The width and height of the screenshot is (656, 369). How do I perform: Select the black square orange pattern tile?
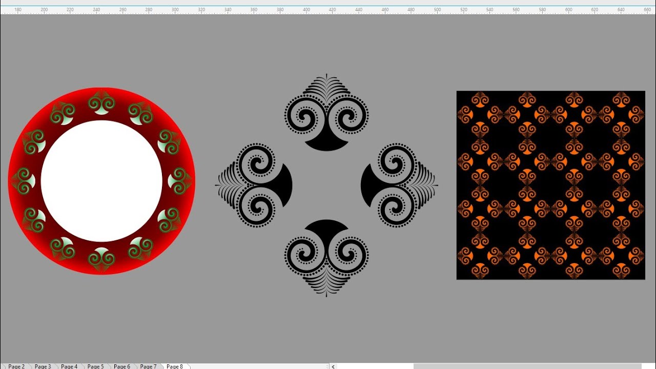point(551,185)
